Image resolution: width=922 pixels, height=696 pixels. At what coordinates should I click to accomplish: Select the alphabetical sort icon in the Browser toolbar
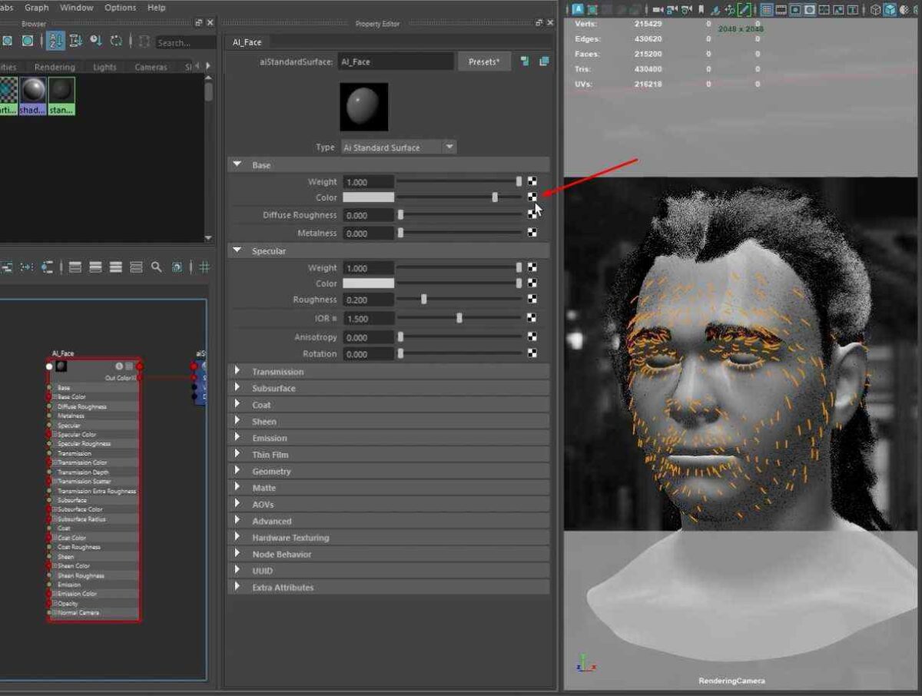(55, 41)
